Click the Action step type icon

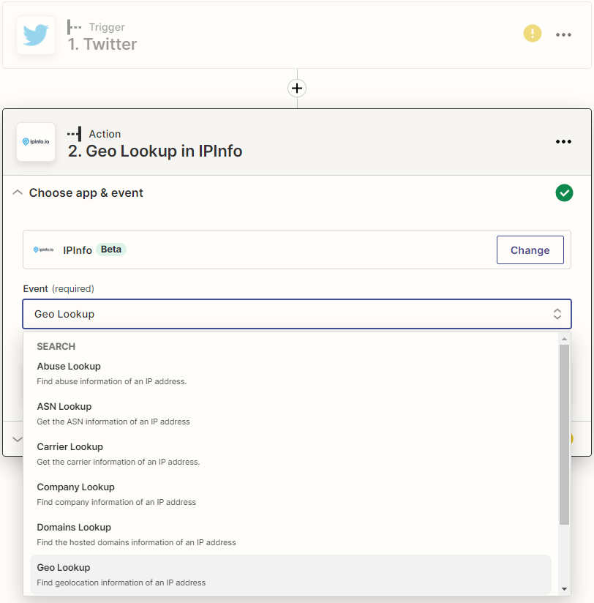click(x=74, y=134)
